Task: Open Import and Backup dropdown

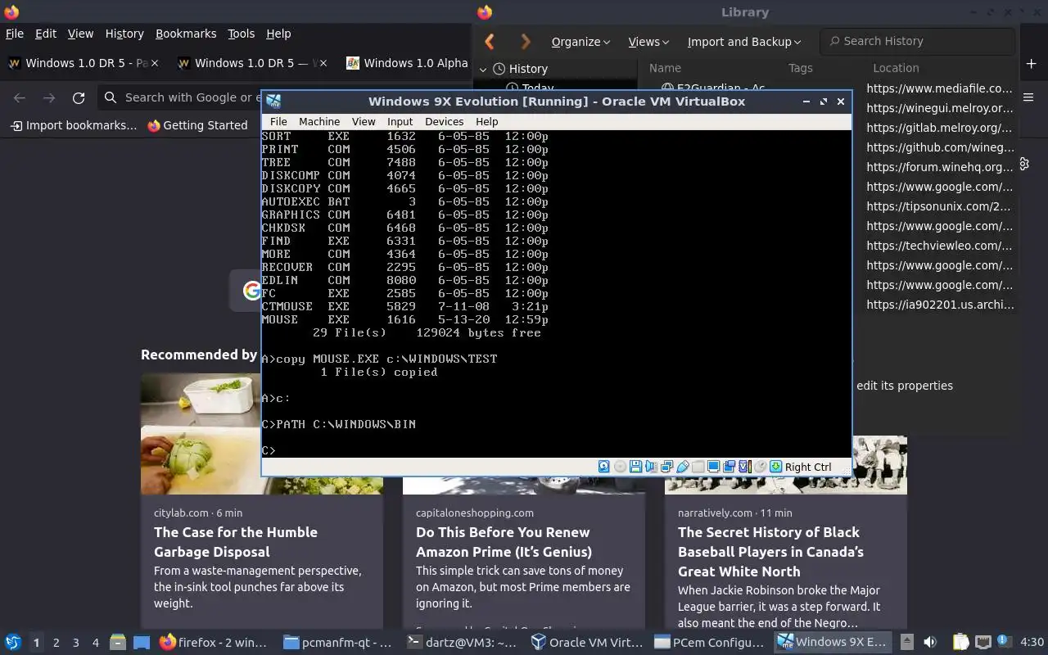Action: (744, 42)
